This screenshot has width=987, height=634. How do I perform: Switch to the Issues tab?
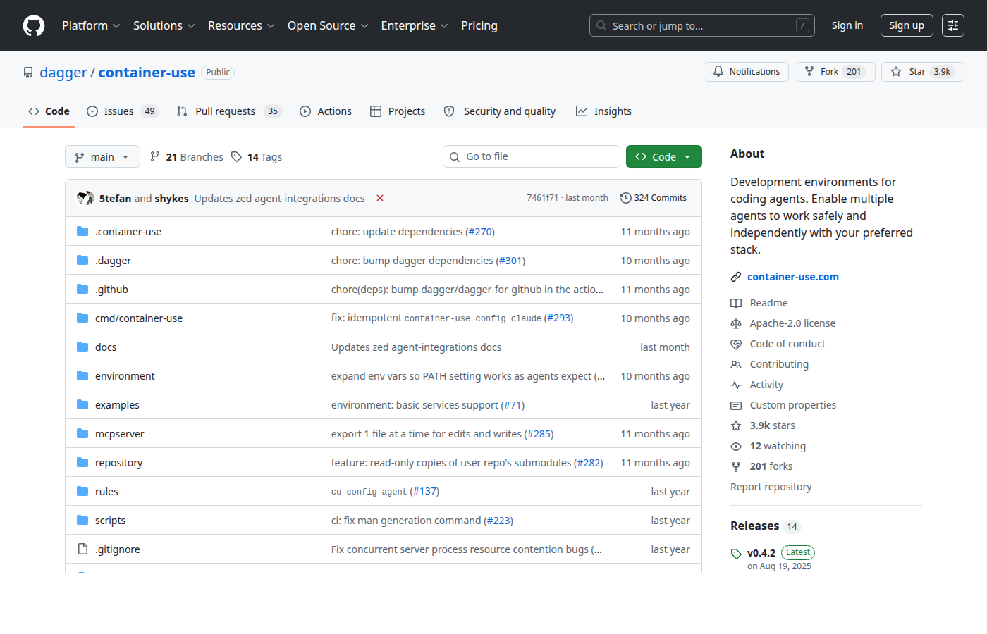tap(123, 111)
